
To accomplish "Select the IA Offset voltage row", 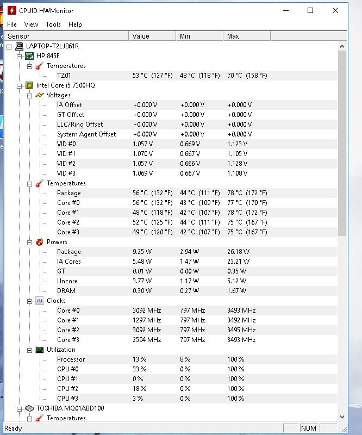I will click(197, 105).
